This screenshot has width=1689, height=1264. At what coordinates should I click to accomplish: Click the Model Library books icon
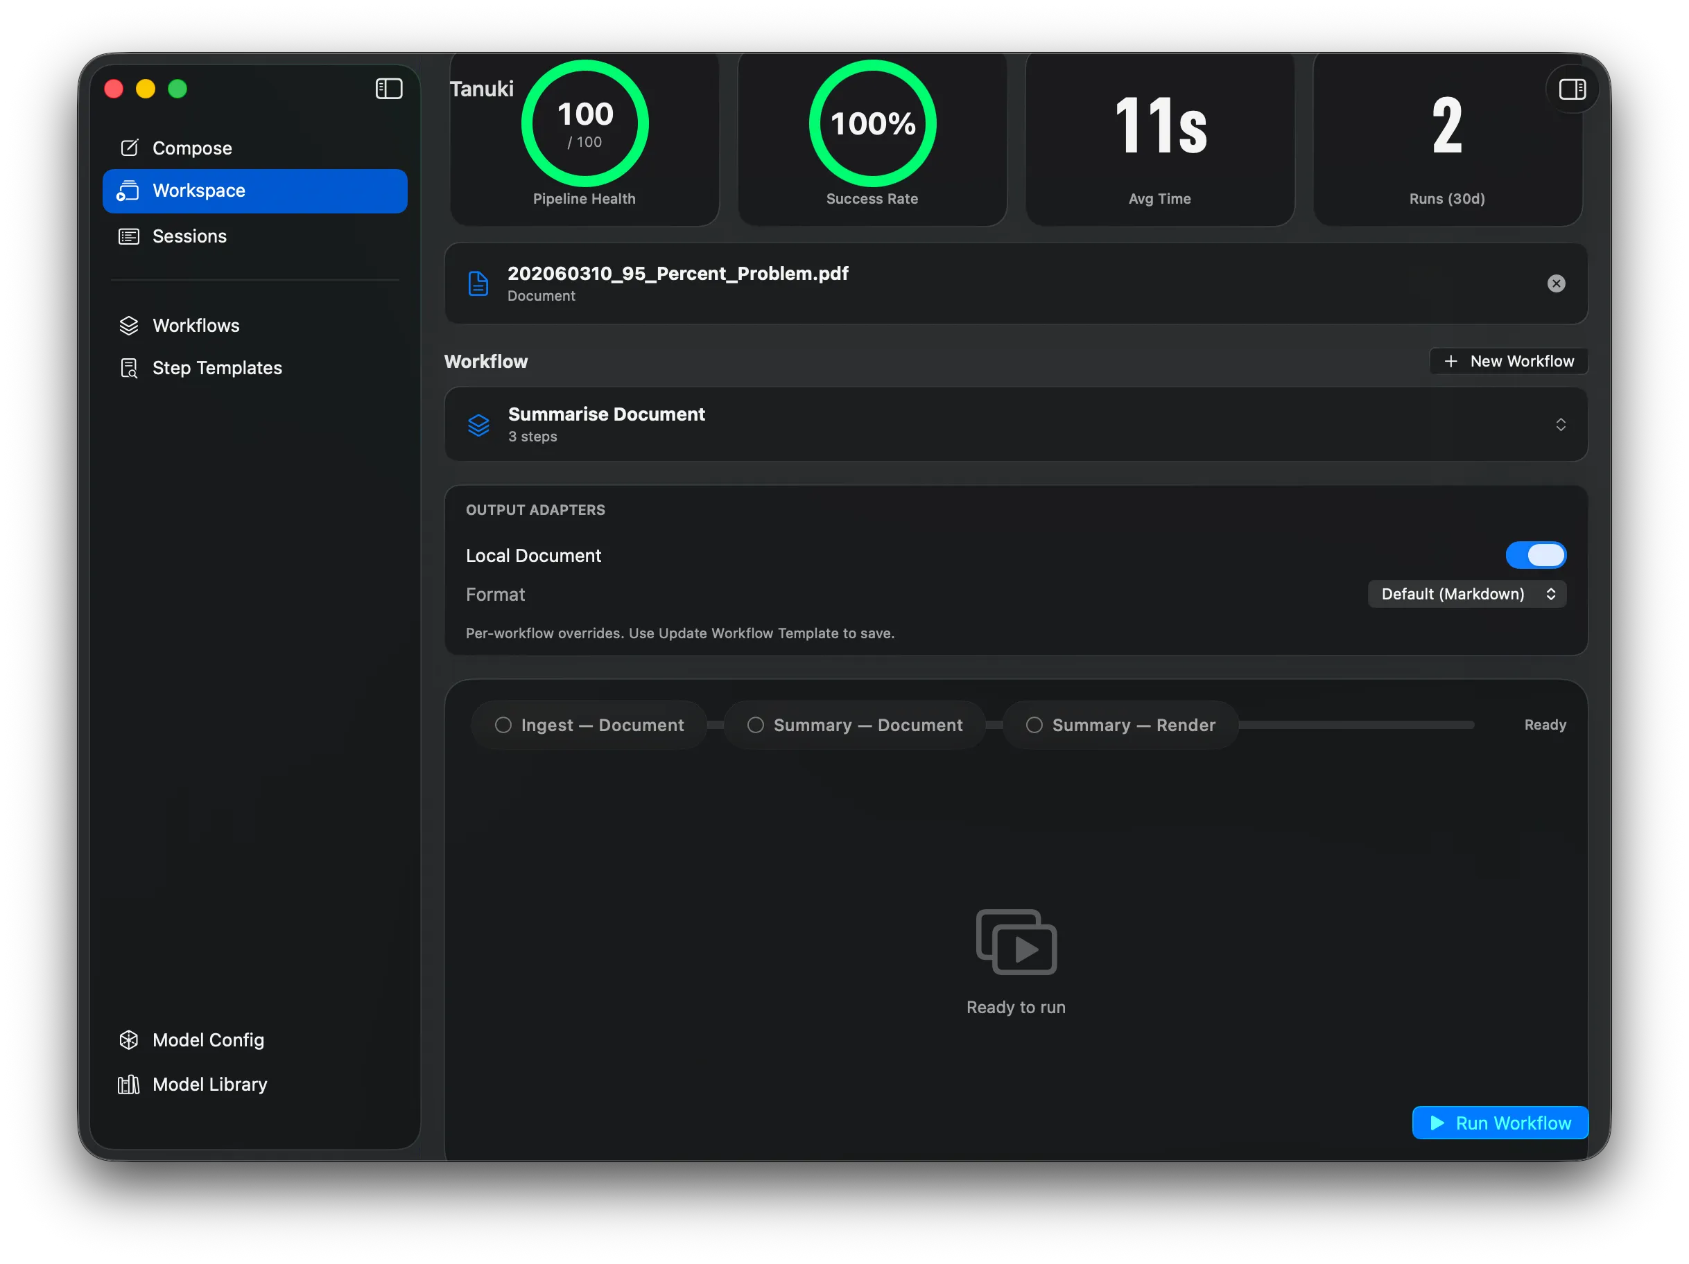[128, 1084]
